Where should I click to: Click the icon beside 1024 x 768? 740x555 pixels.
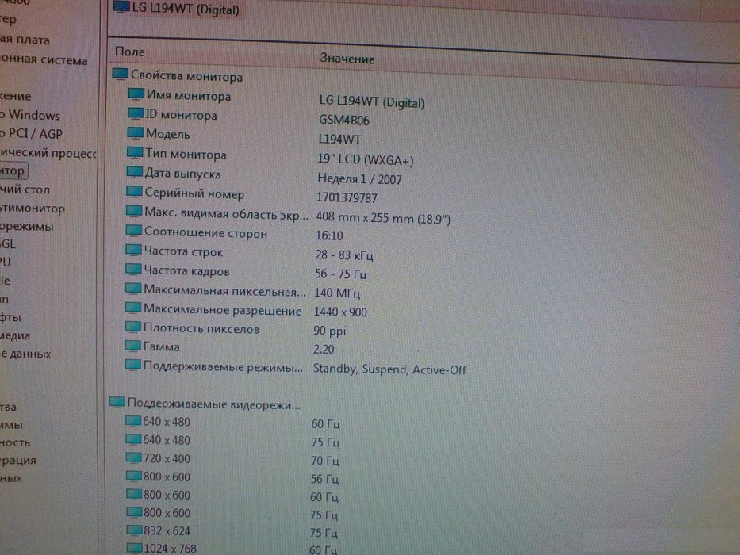click(135, 548)
